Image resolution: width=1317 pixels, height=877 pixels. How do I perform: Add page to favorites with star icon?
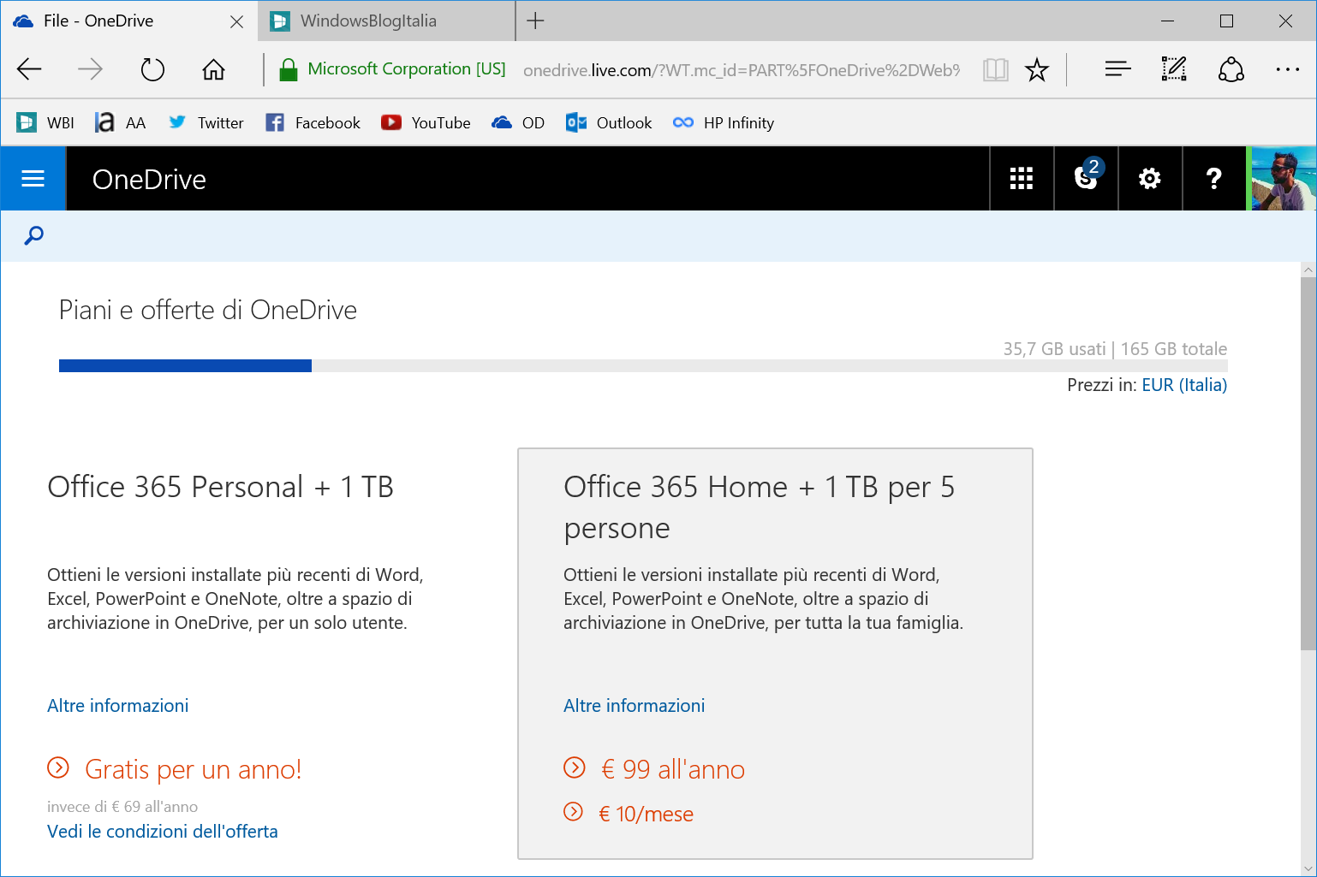1037,69
